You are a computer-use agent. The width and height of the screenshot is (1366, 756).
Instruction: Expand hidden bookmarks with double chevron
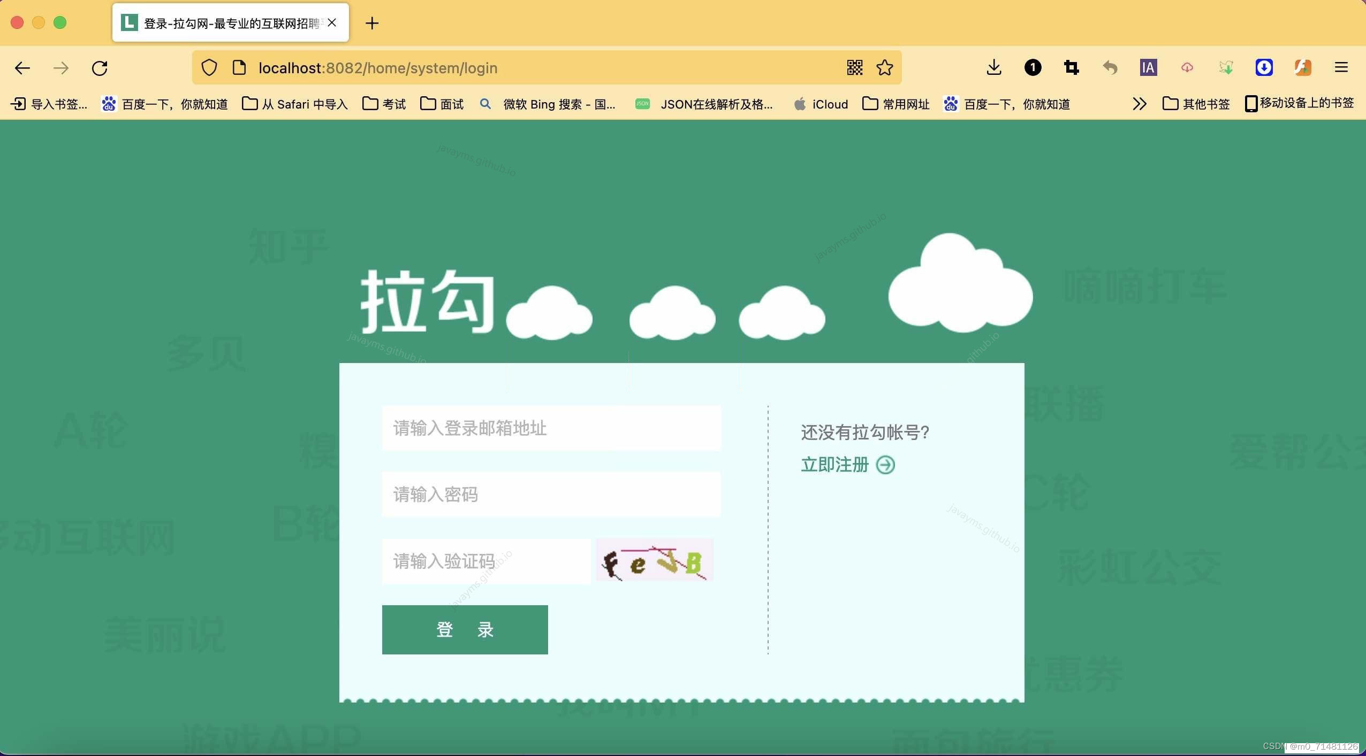(x=1139, y=104)
